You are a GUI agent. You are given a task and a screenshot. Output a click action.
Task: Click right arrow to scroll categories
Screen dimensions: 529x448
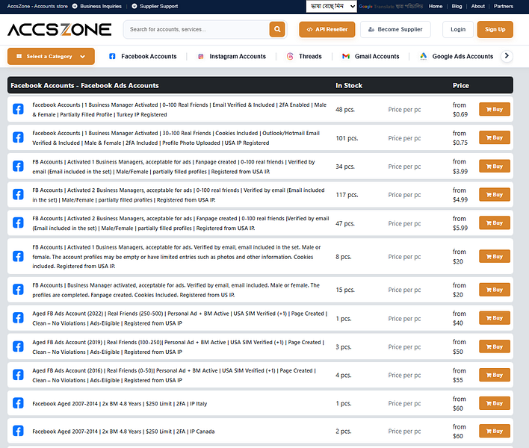[507, 56]
